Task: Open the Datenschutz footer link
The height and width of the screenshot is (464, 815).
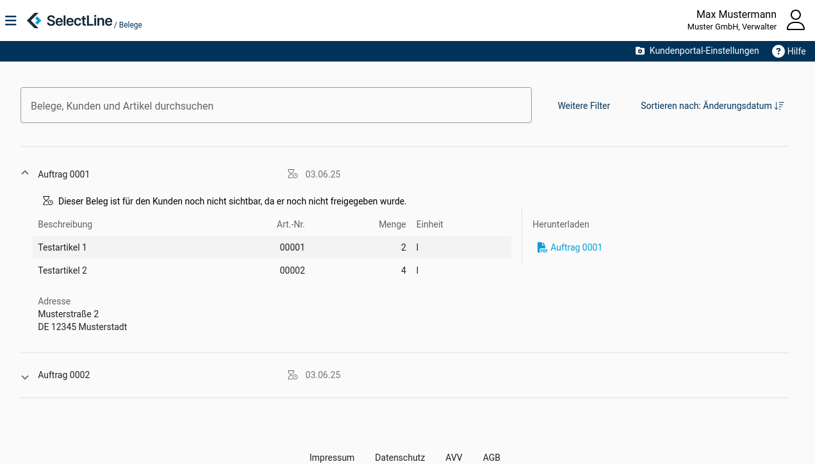Action: click(x=400, y=458)
